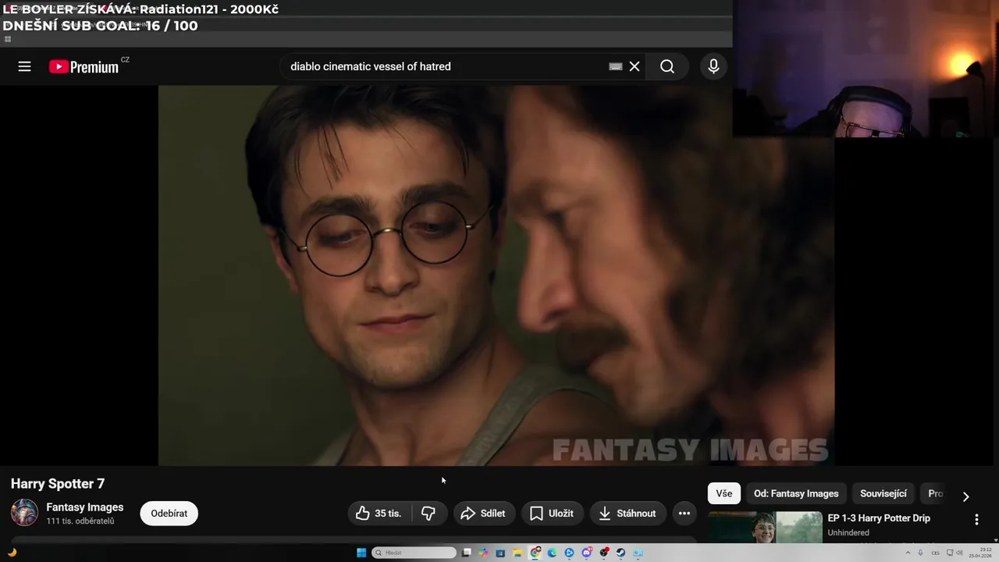
Task: Open the weather moon widget icon
Action: pos(12,553)
